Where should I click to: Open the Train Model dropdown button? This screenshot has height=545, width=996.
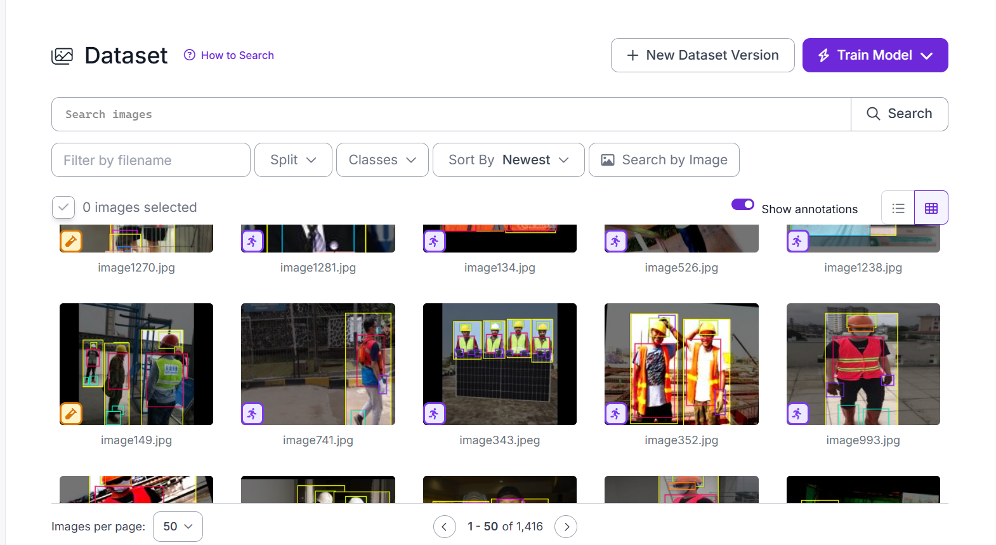pos(875,55)
